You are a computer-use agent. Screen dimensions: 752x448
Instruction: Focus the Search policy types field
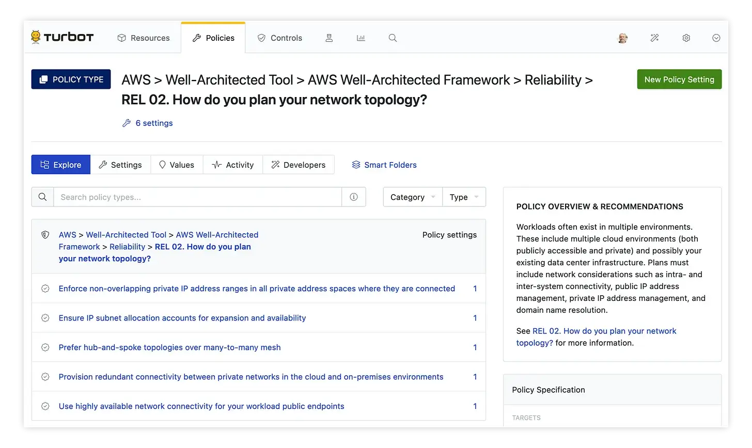tap(197, 197)
